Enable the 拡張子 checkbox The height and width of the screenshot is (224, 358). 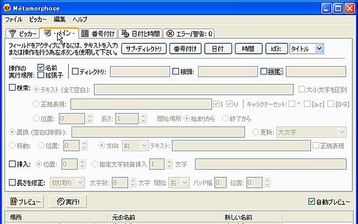pyautogui.click(x=41, y=74)
